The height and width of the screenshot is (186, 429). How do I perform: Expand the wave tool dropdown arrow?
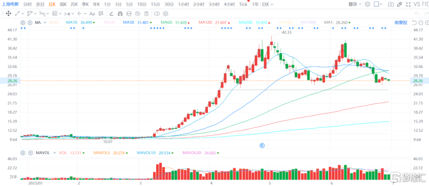(x=48, y=13)
